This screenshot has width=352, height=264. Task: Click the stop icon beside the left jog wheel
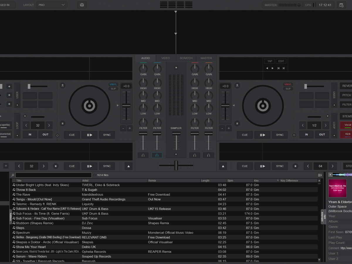point(62,123)
